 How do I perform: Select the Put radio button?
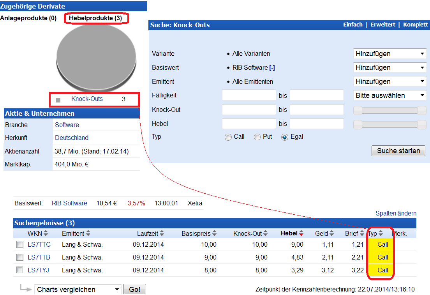pyautogui.click(x=257, y=137)
